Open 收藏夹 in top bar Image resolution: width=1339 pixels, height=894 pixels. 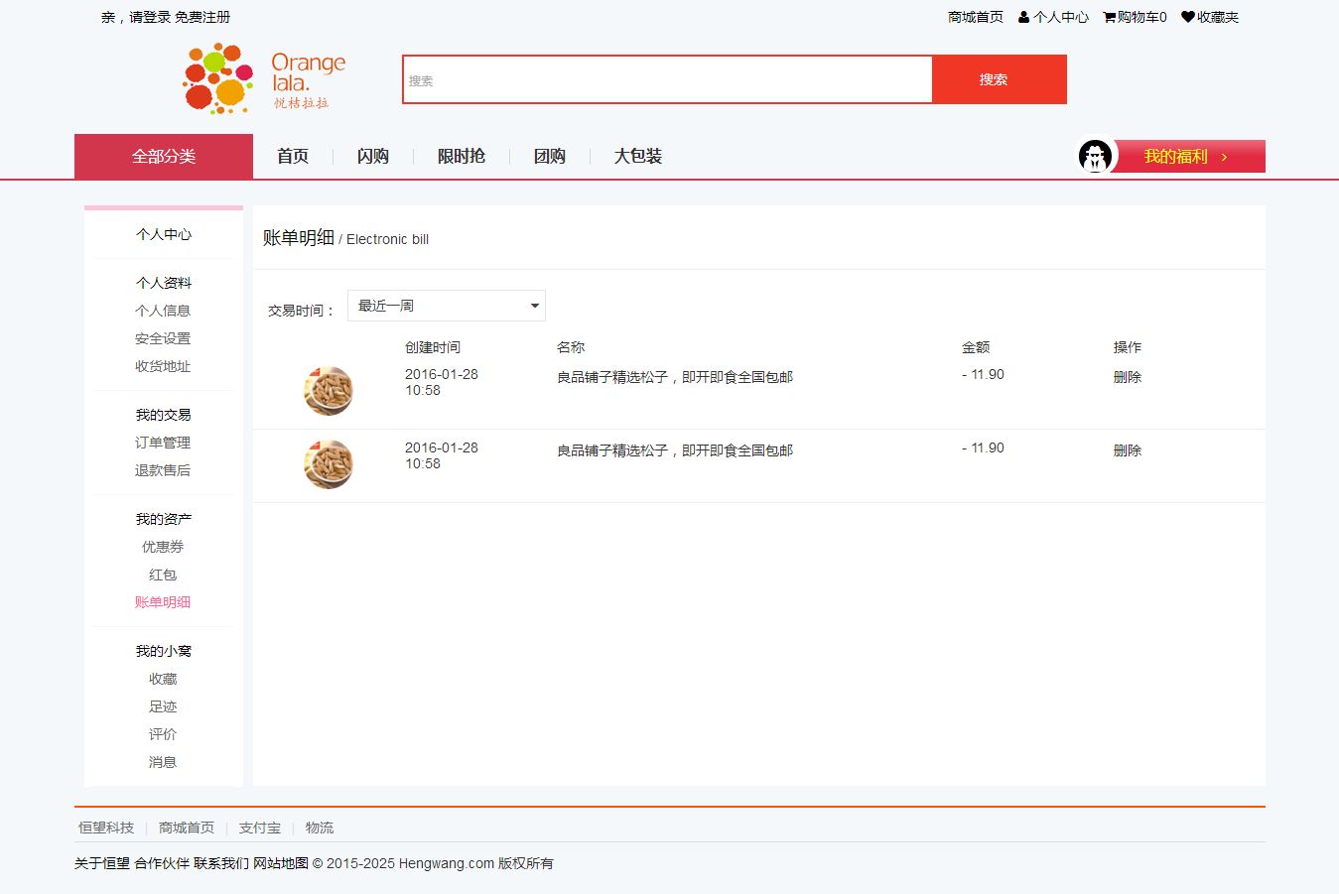coord(1218,17)
